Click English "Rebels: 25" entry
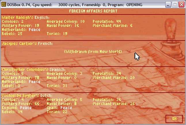186x125 pixels. pyautogui.click(x=12, y=34)
